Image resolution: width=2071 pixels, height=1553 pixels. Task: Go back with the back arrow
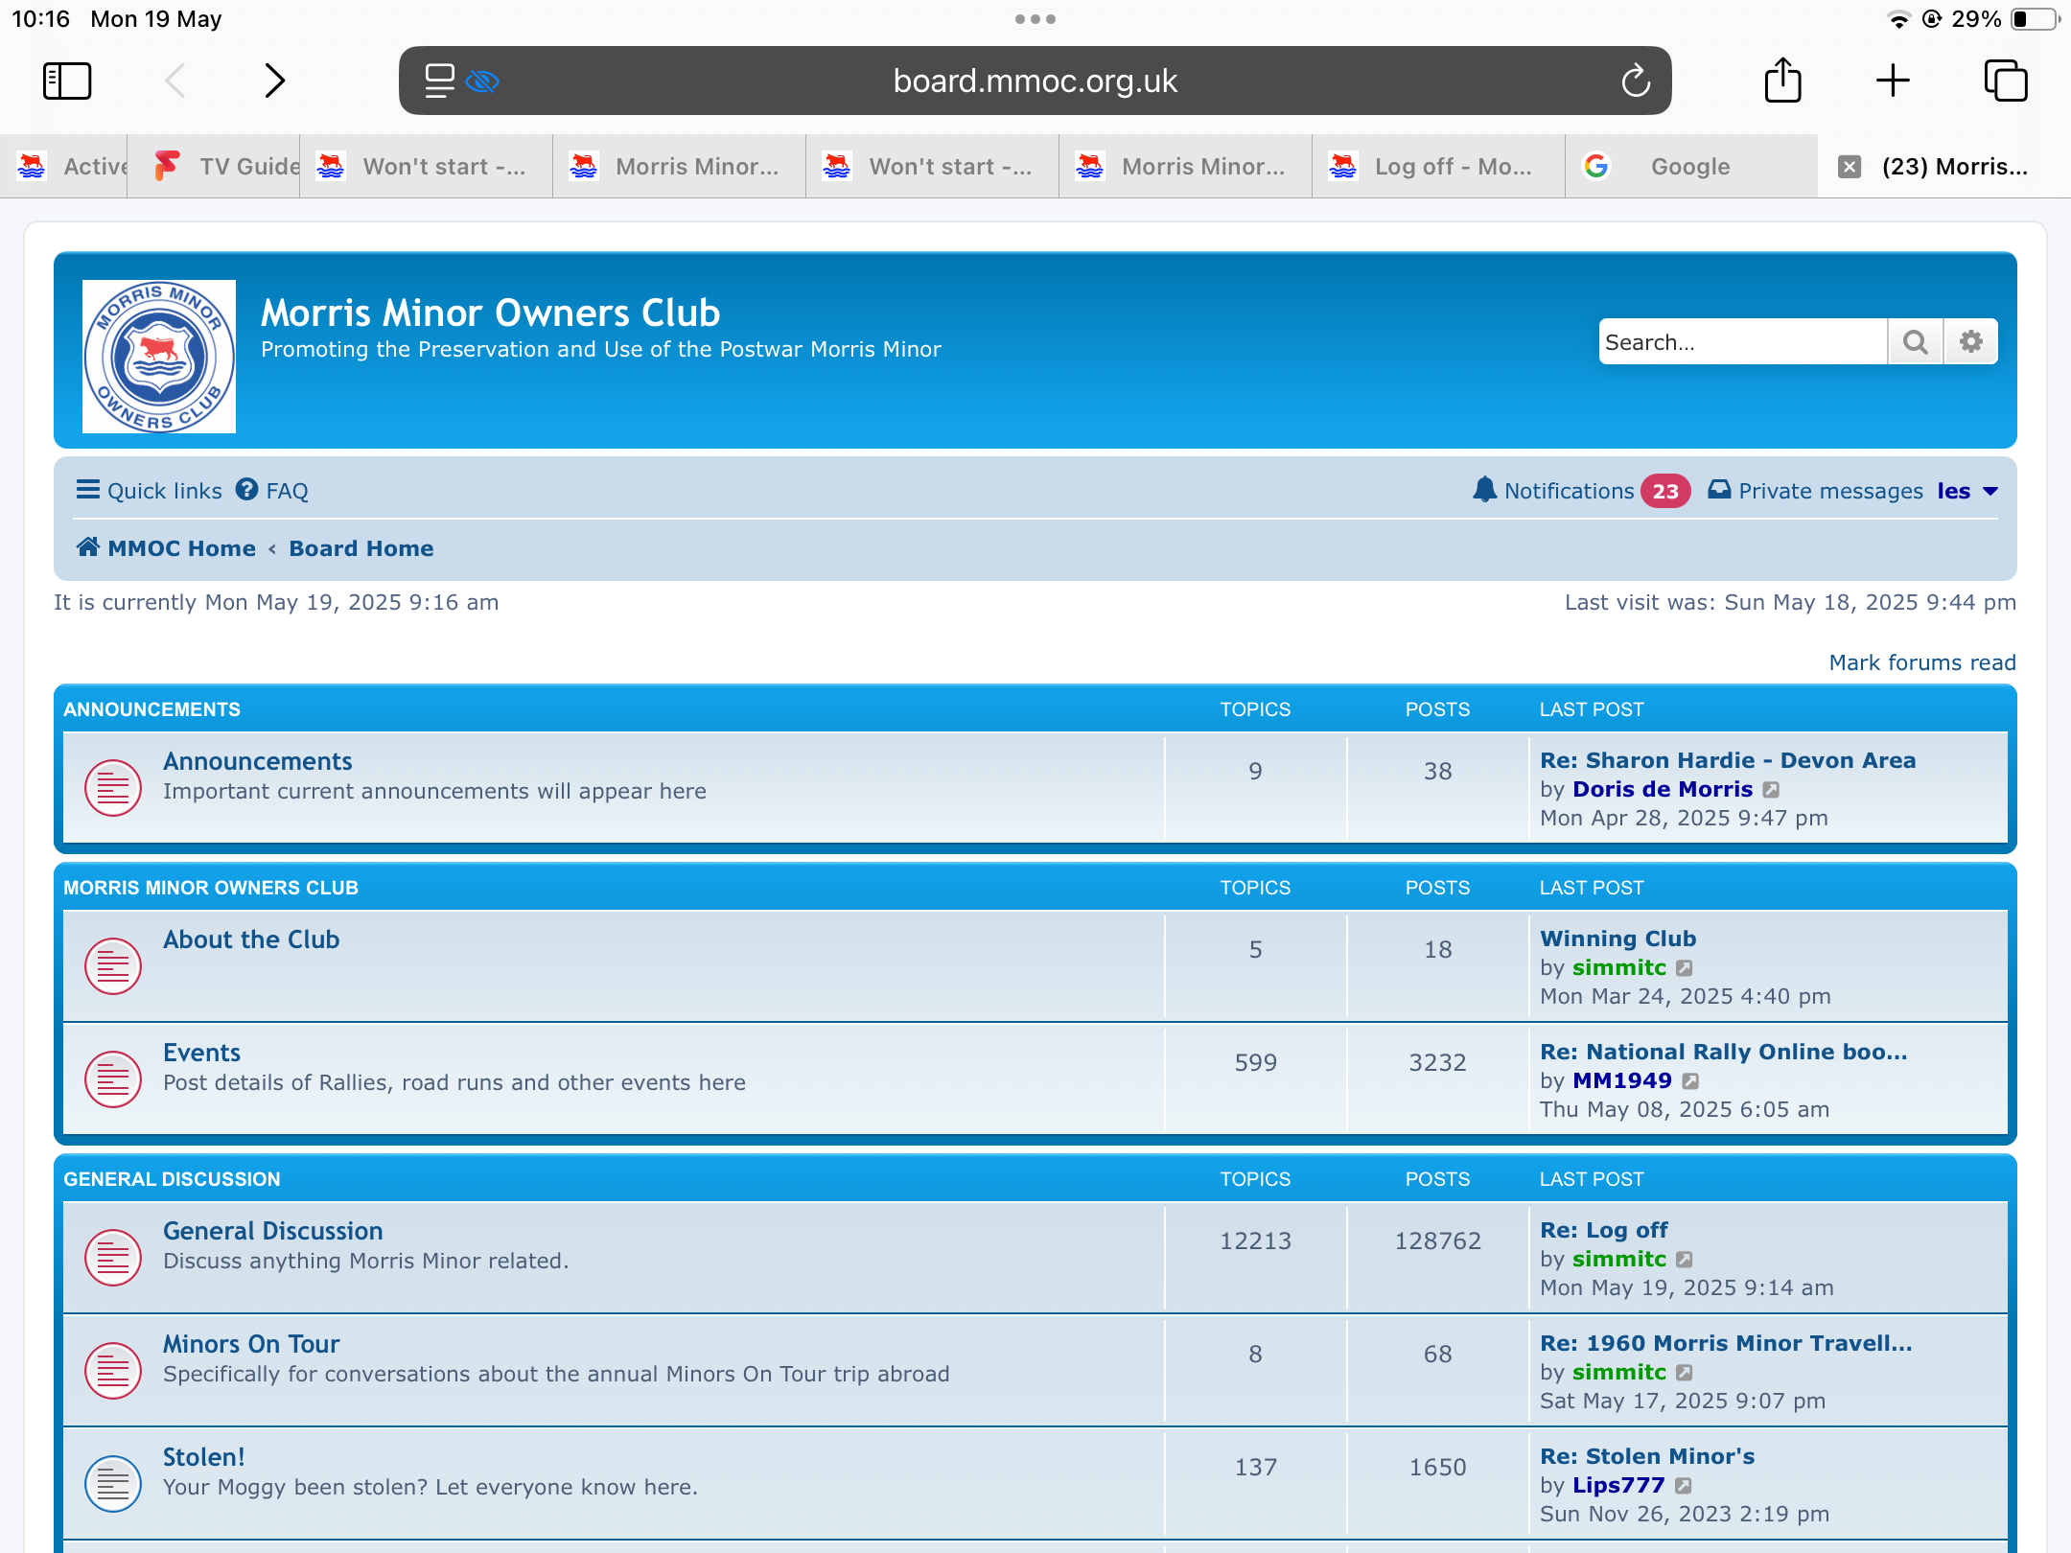(175, 81)
